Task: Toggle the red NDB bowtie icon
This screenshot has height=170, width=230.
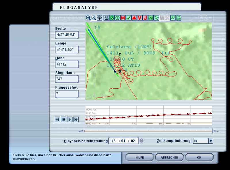Action: click(123, 18)
